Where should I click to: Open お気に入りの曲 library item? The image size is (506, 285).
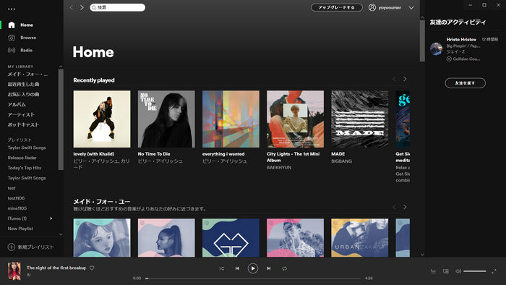coord(23,94)
